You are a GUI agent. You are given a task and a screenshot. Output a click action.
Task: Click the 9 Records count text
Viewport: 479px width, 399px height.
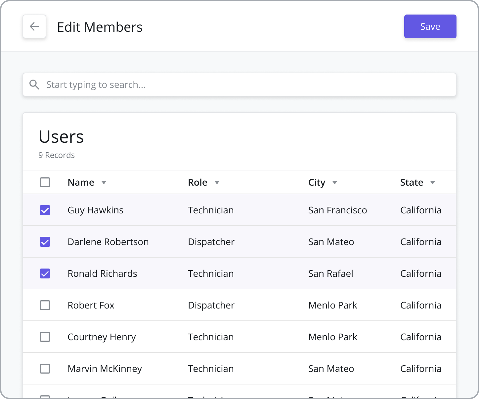click(x=57, y=155)
